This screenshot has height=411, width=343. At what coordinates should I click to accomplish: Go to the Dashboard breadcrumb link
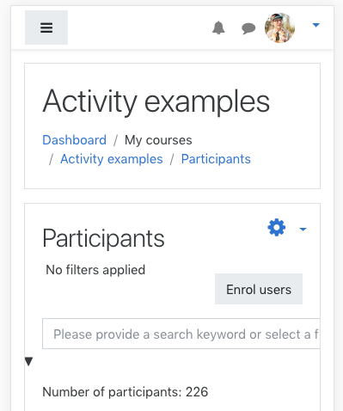click(x=74, y=140)
